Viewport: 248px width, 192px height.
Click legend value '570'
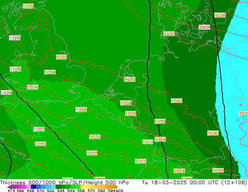[x=91, y=190]
